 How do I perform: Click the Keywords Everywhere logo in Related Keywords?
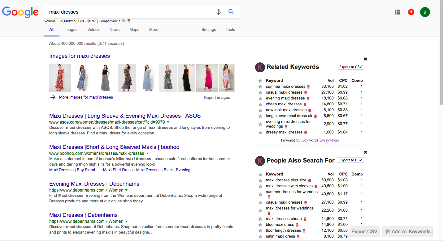pyautogui.click(x=260, y=67)
